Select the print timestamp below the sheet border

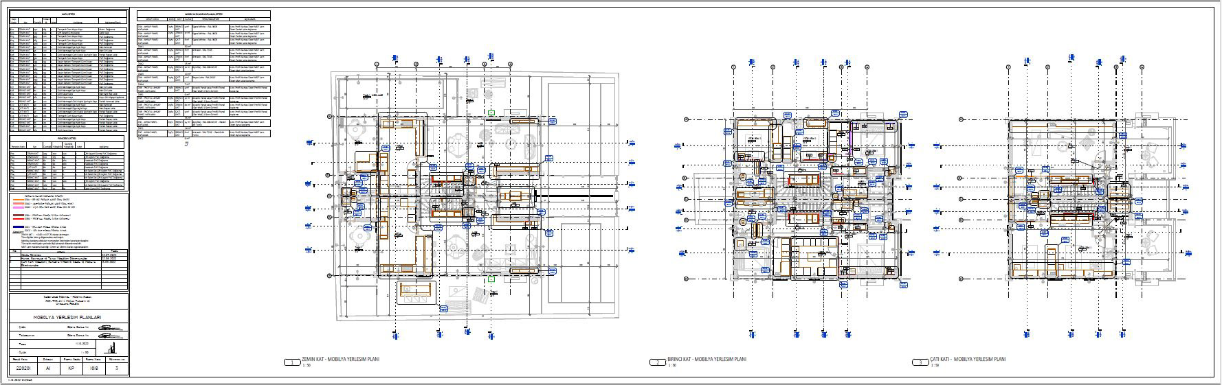coord(19,379)
